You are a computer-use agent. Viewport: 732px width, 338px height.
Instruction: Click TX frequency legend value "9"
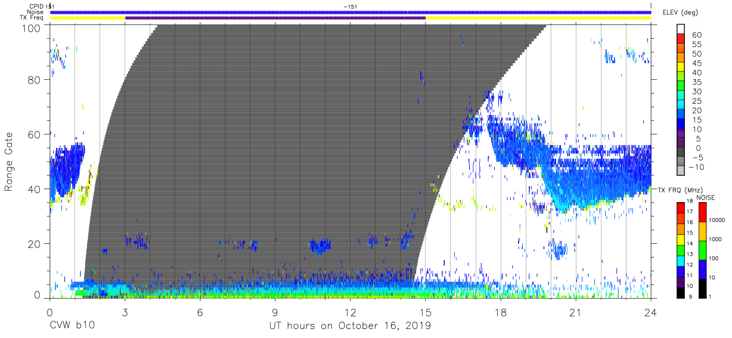pos(691,296)
